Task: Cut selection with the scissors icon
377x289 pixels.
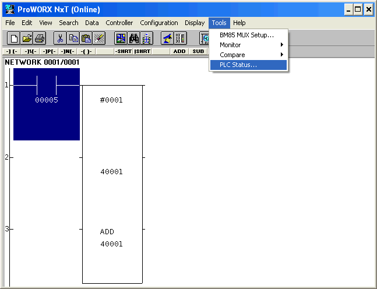Action: (60, 38)
